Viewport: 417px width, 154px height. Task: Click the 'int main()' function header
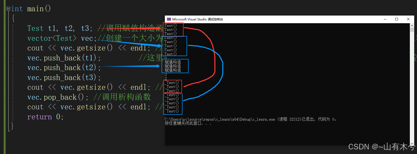click(x=31, y=9)
